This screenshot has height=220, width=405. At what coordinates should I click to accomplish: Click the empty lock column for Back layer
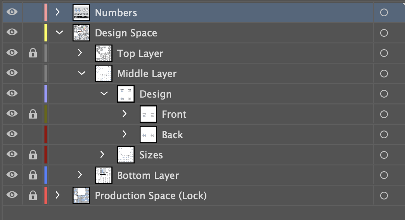coord(33,135)
